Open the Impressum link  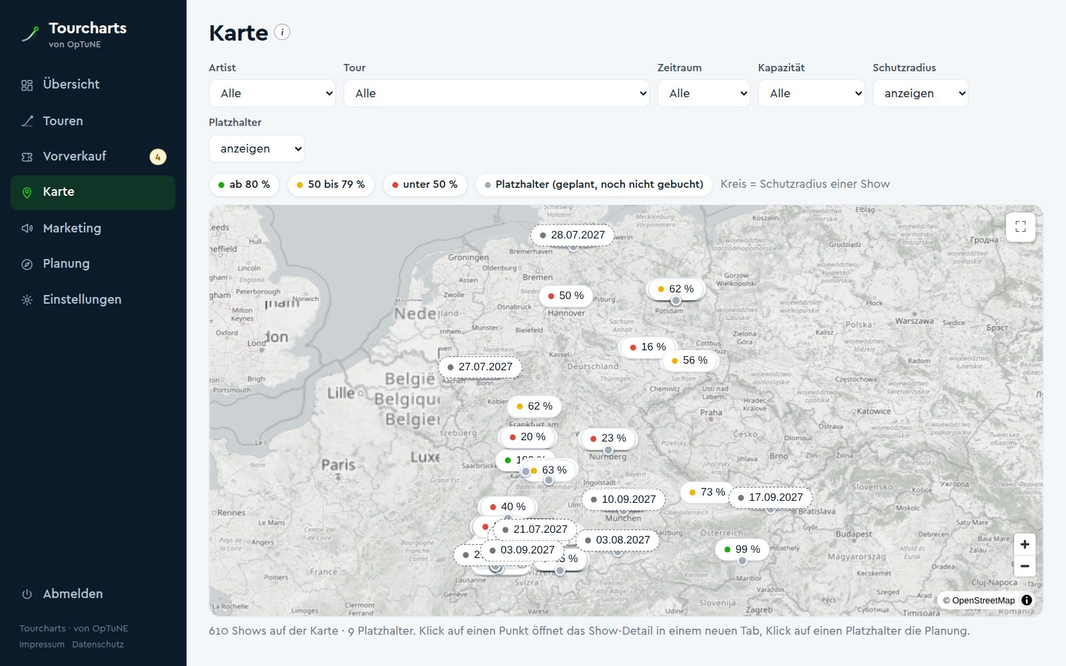42,644
